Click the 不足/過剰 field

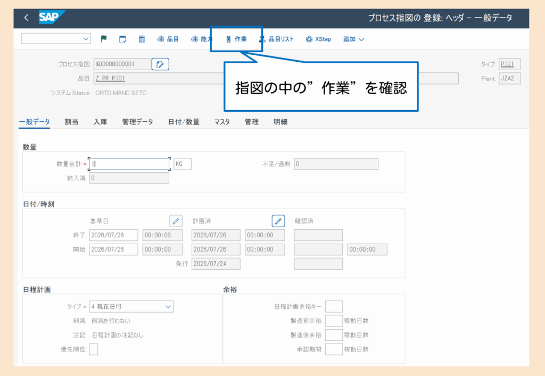click(336, 164)
